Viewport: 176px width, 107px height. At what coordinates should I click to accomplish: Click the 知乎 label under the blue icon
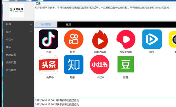(72, 77)
